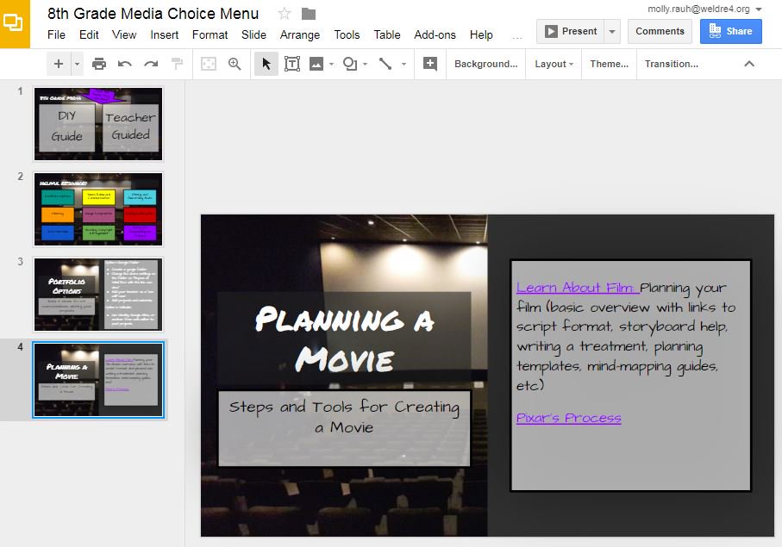Image resolution: width=782 pixels, height=547 pixels.
Task: Click the blue Share button
Action: [x=730, y=31]
